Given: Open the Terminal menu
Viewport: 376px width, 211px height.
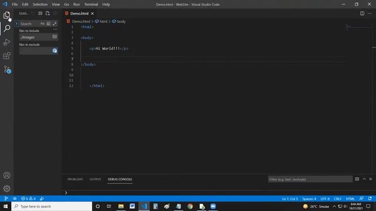Looking at the screenshot, I should coord(91,4).
